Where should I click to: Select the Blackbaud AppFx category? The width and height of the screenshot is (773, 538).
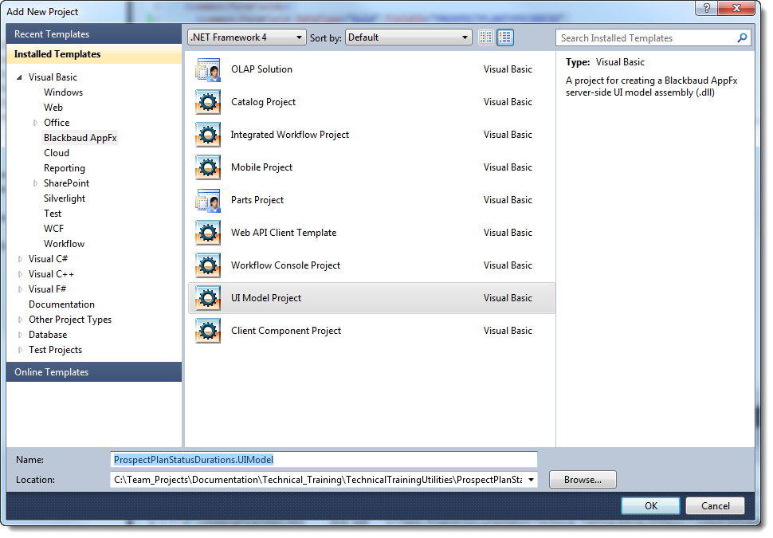coord(80,138)
